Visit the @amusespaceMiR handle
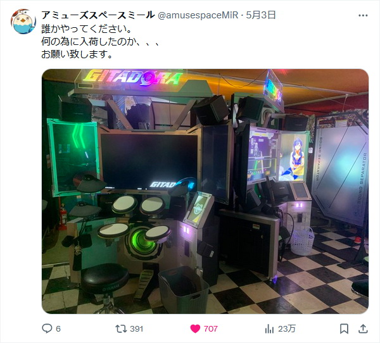Screen dimensions: 380x343 point(198,15)
